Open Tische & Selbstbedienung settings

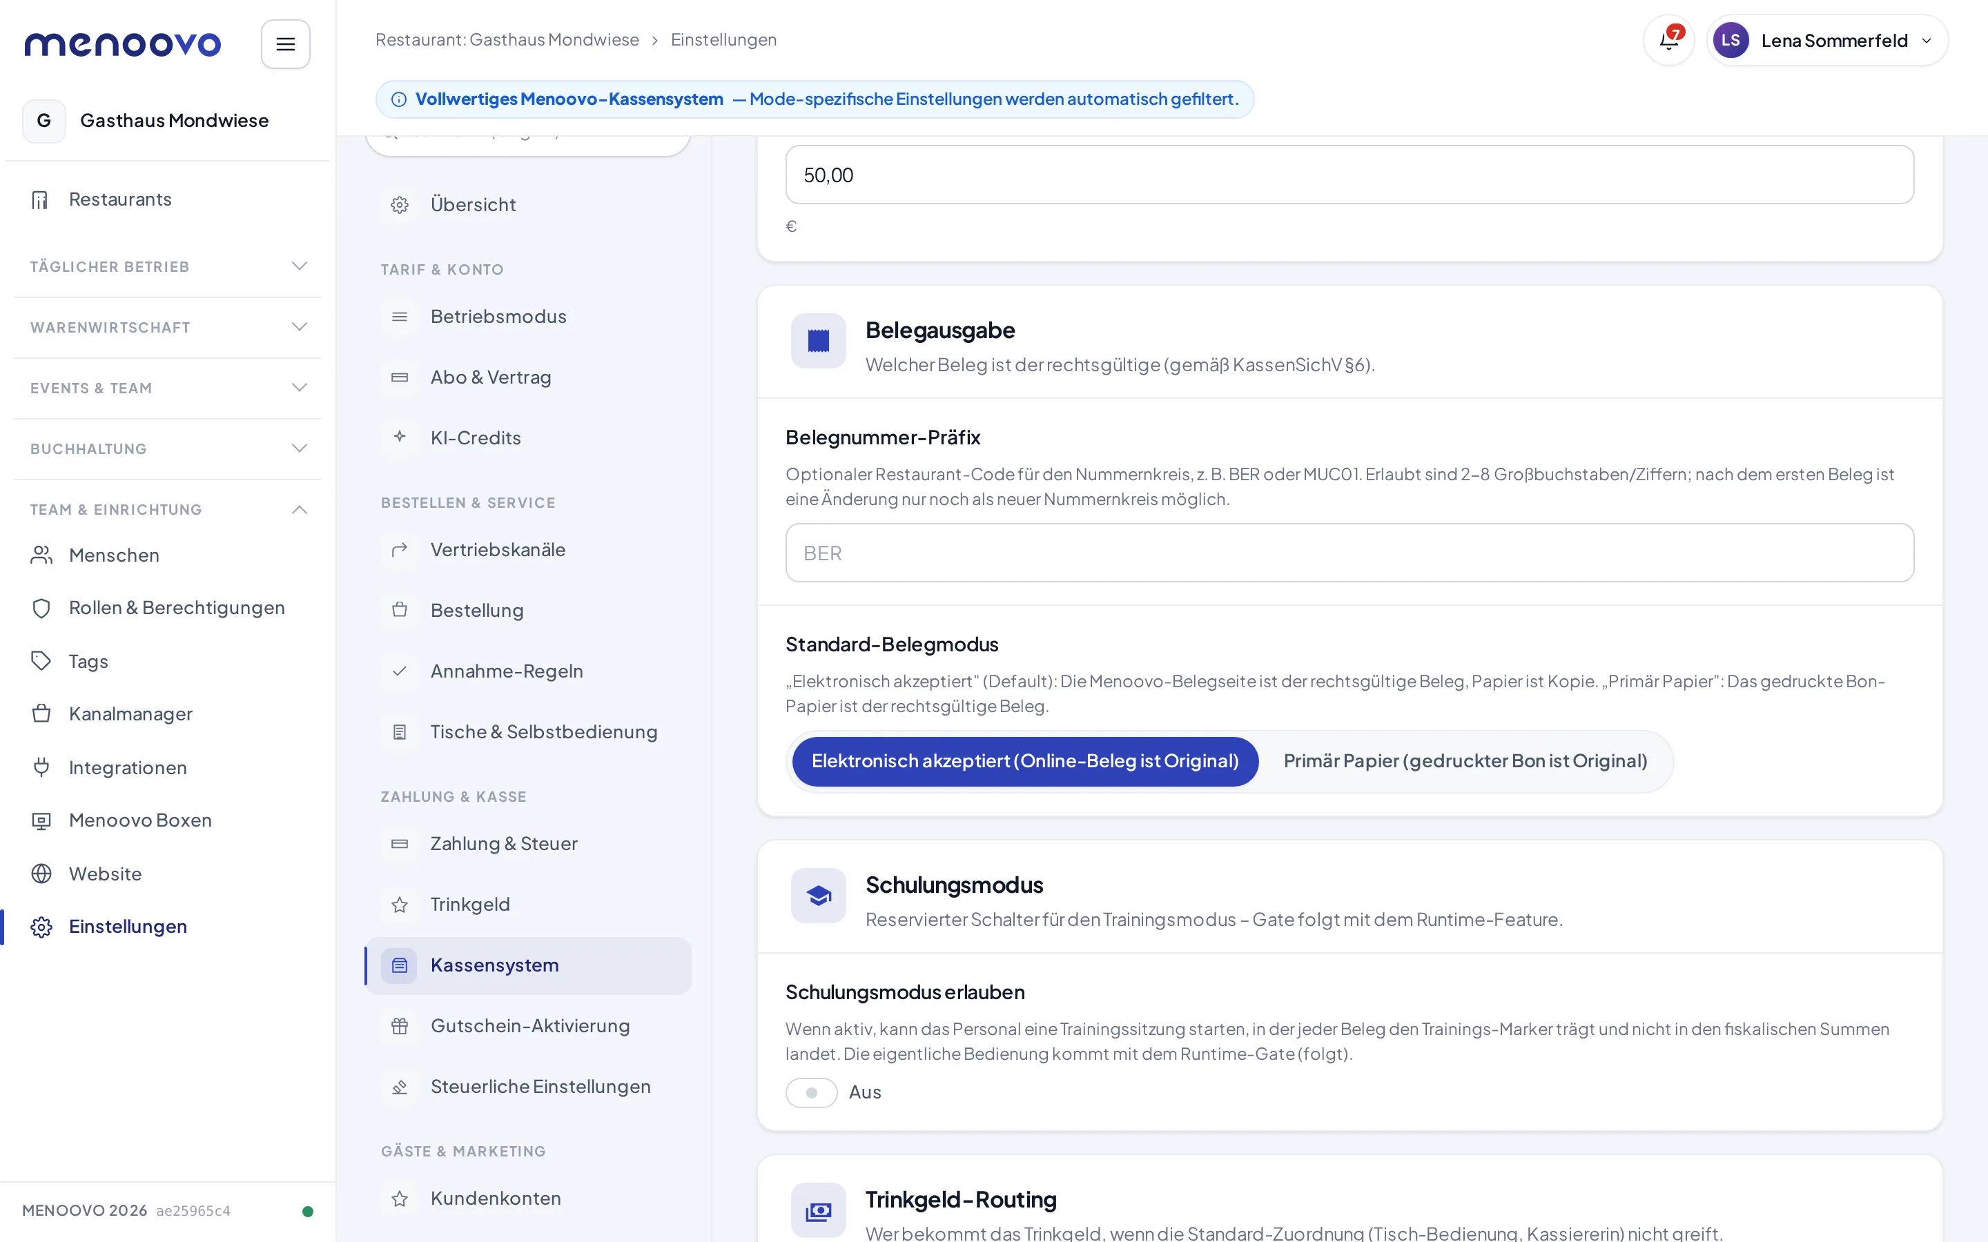[x=527, y=732]
